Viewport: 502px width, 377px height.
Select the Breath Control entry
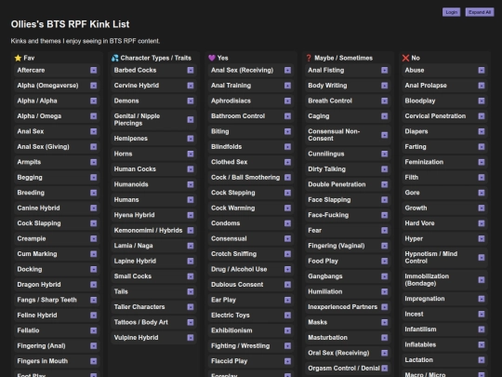pyautogui.click(x=348, y=101)
